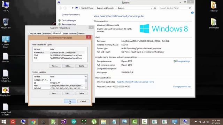
Task: Open File Explorer folder icon in taskbar
Action: pyautogui.click(x=103, y=122)
